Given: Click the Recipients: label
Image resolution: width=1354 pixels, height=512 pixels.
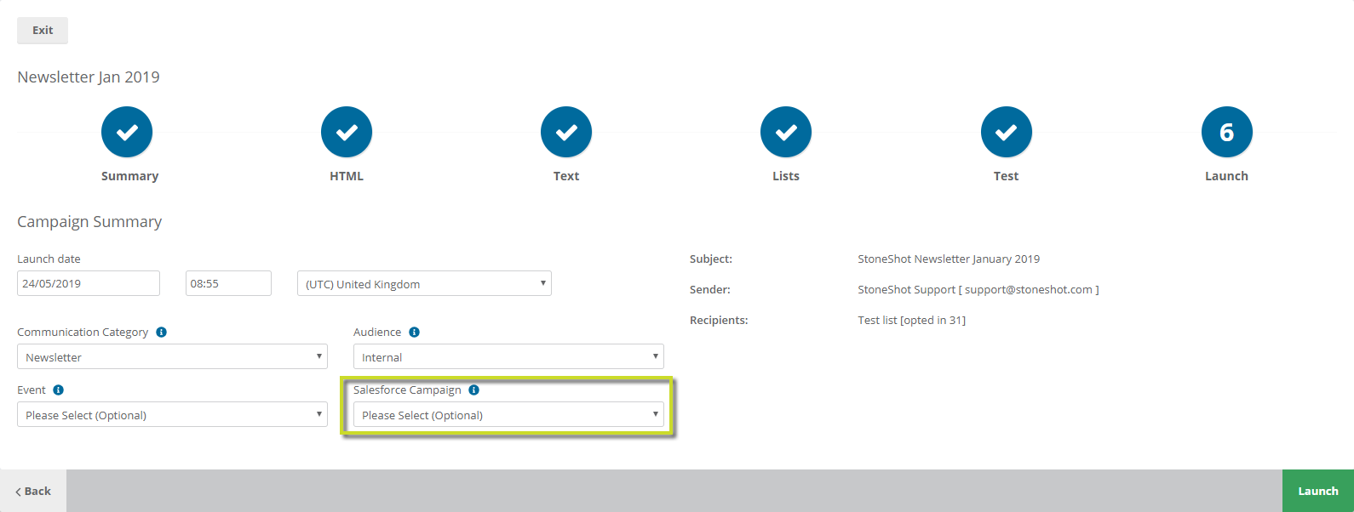Looking at the screenshot, I should pyautogui.click(x=719, y=320).
